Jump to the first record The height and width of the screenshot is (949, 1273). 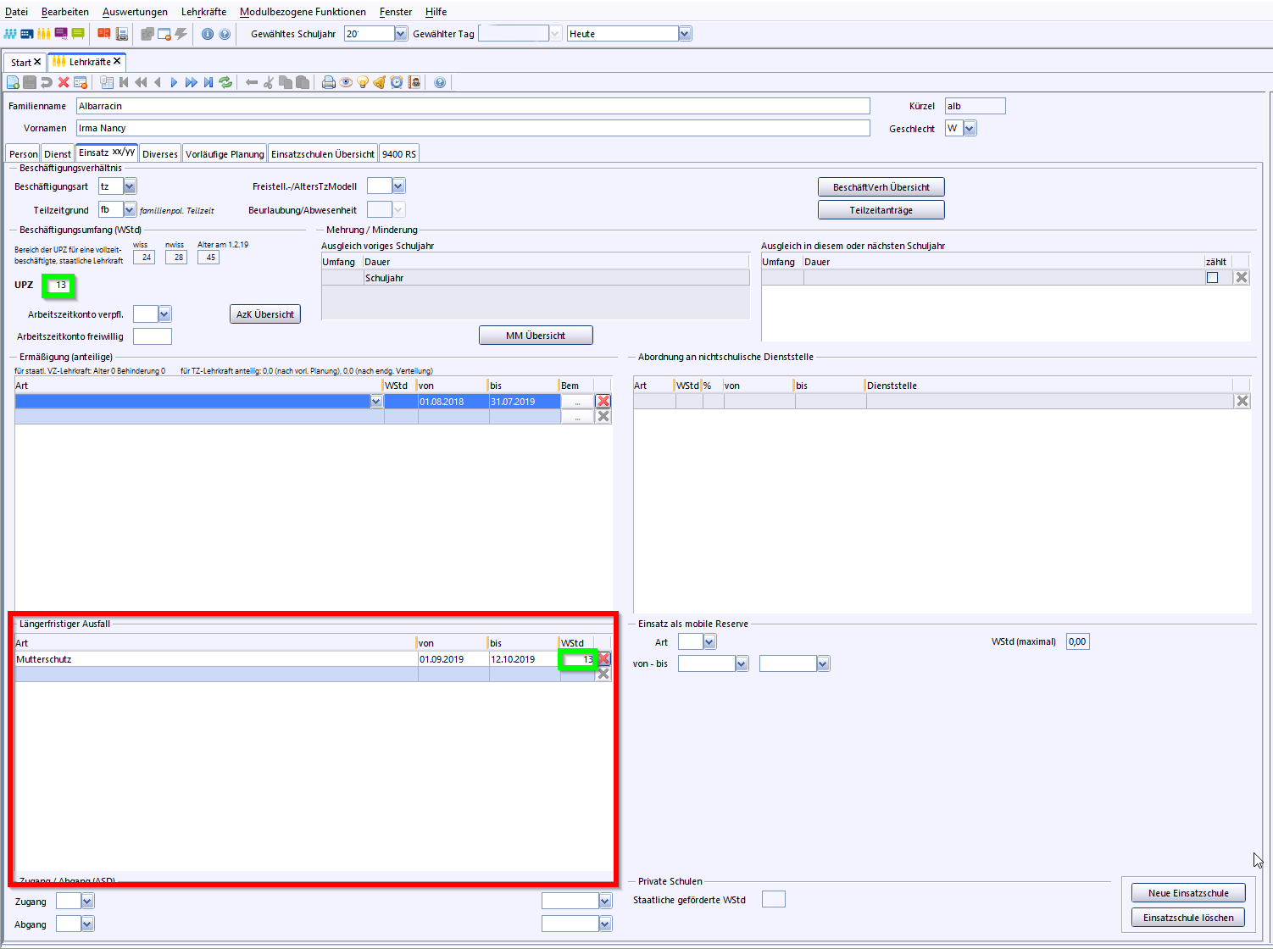[x=124, y=82]
